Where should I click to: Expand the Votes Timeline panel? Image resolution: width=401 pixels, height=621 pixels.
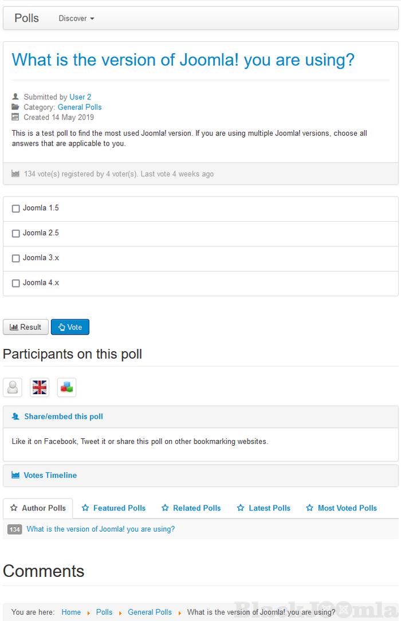50,475
